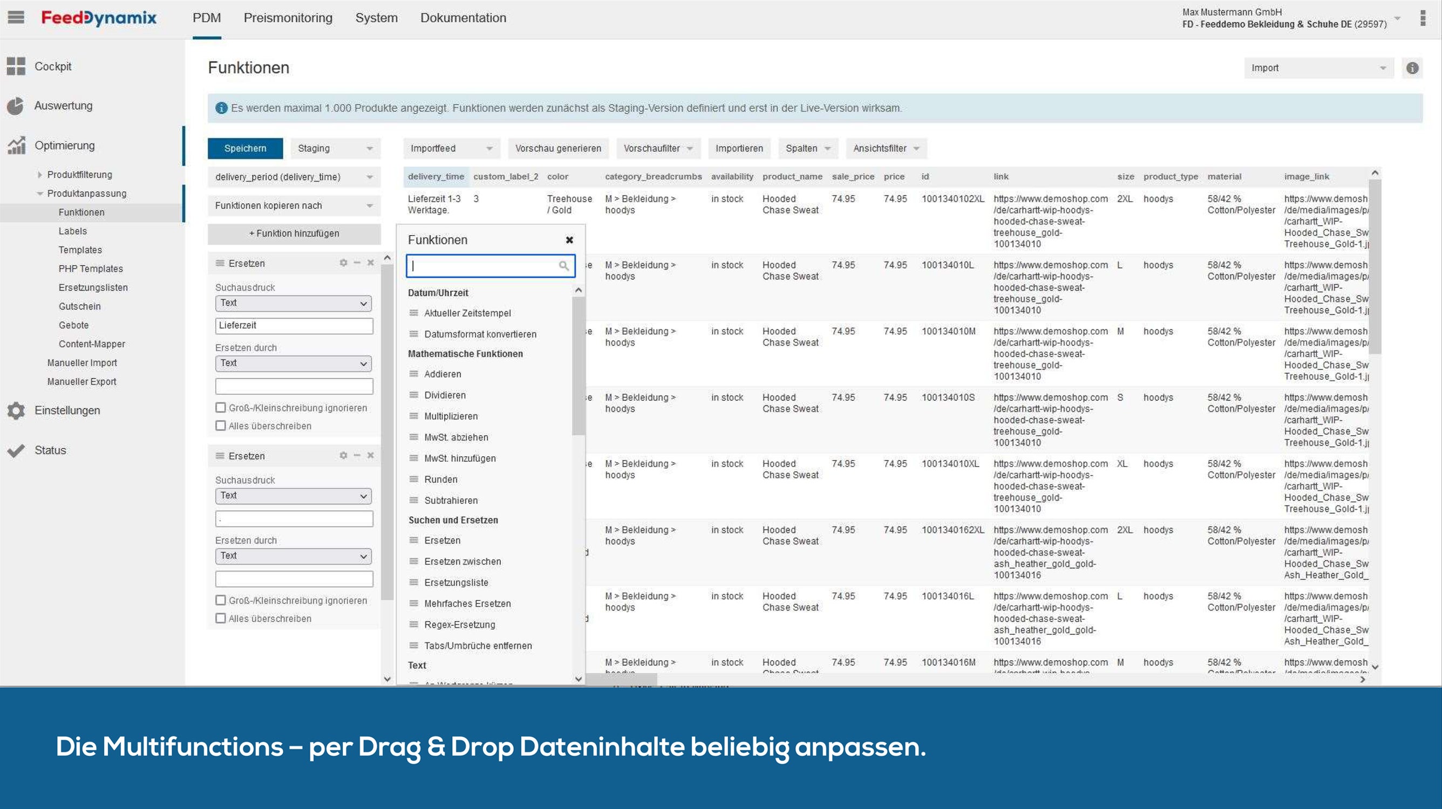This screenshot has height=809, width=1442.
Task: Open Ersetzungslisten in the sidebar
Action: click(93, 287)
